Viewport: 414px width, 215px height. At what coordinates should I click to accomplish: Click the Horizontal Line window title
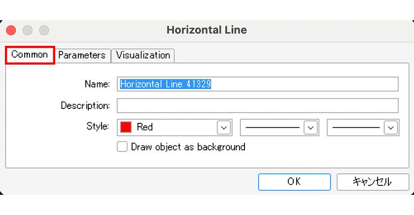[207, 30]
